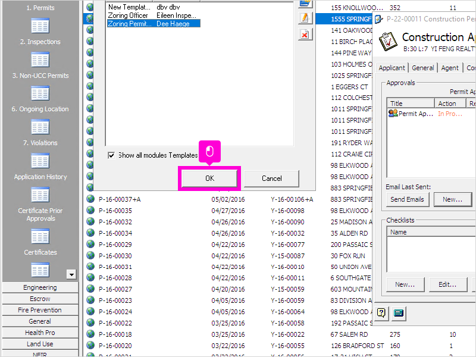Open the Ongoing Location grid icon

[x=40, y=127]
